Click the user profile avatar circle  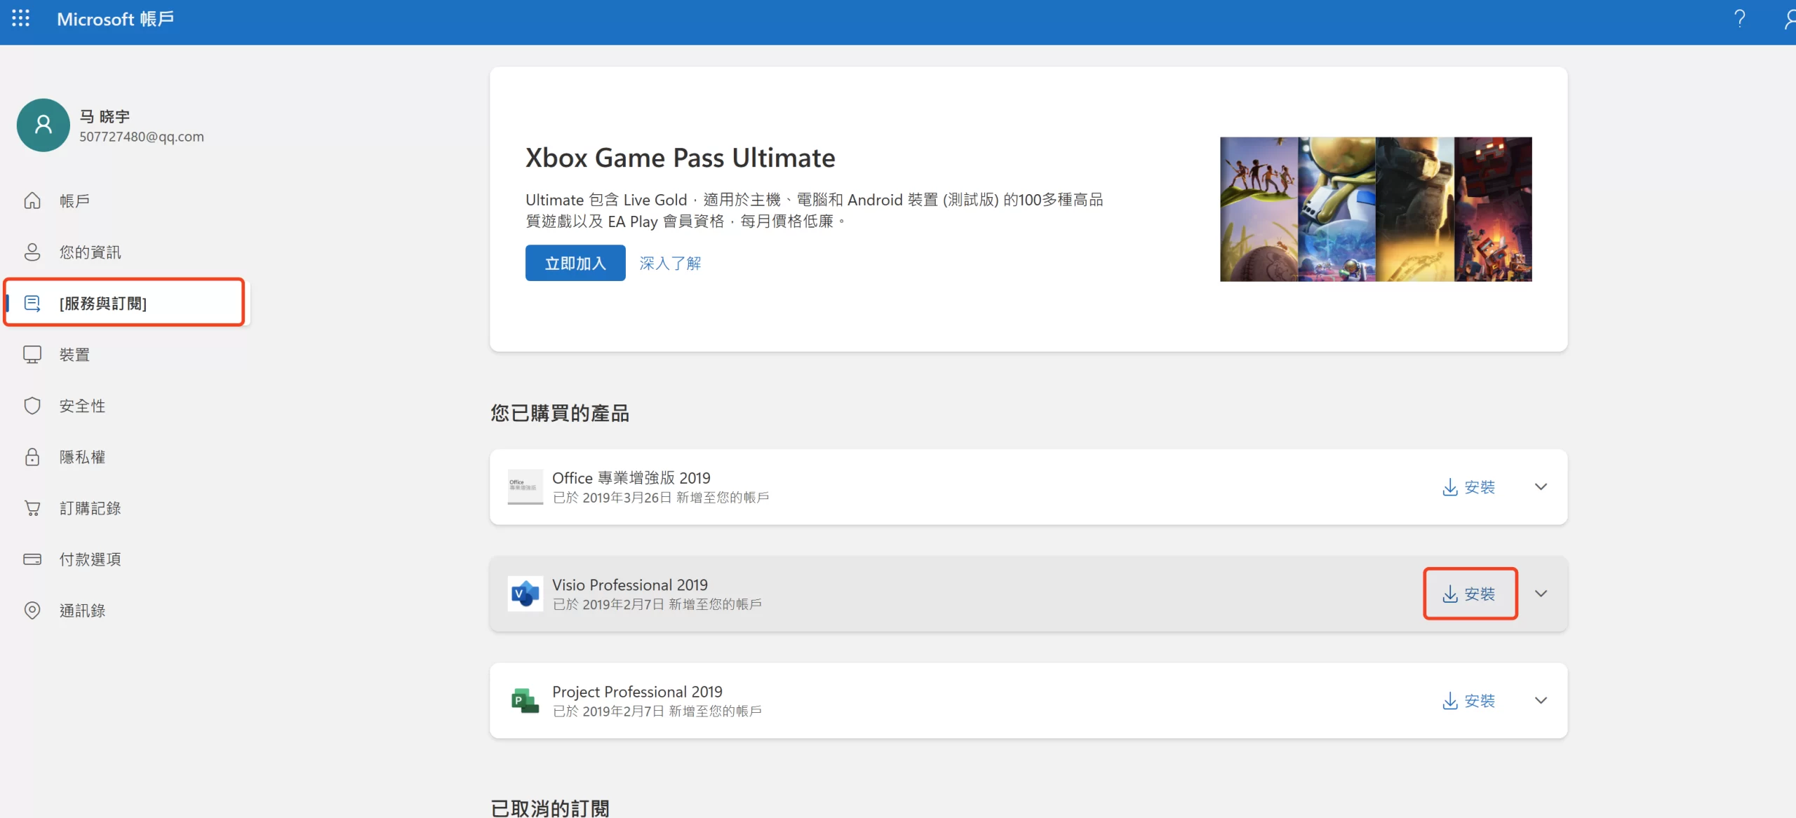point(43,125)
